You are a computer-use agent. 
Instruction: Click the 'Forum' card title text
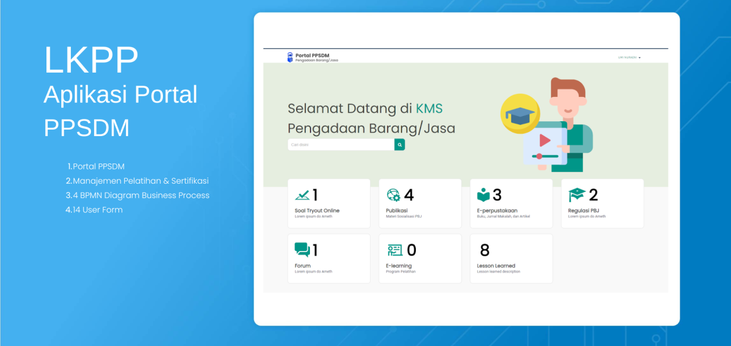303,266
